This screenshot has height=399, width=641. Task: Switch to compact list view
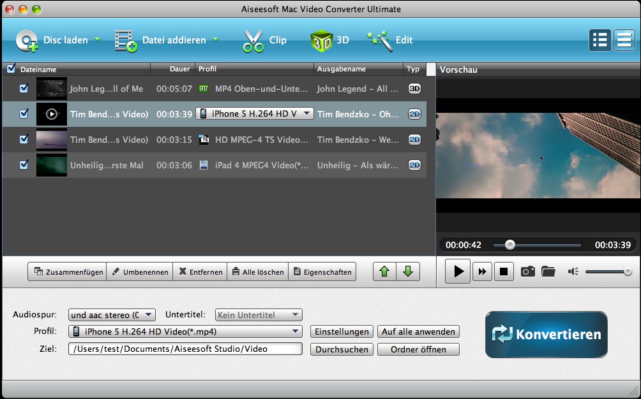pos(624,40)
